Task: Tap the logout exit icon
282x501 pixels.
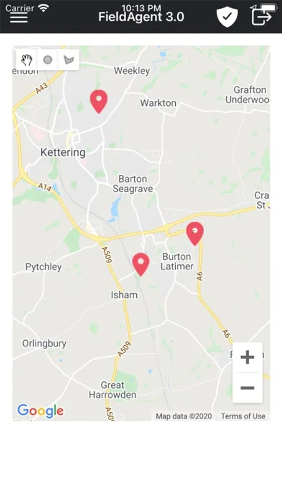Action: click(x=261, y=17)
